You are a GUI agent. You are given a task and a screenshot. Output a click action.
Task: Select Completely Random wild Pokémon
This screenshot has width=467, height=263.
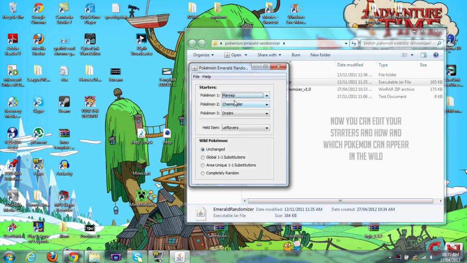[203, 173]
